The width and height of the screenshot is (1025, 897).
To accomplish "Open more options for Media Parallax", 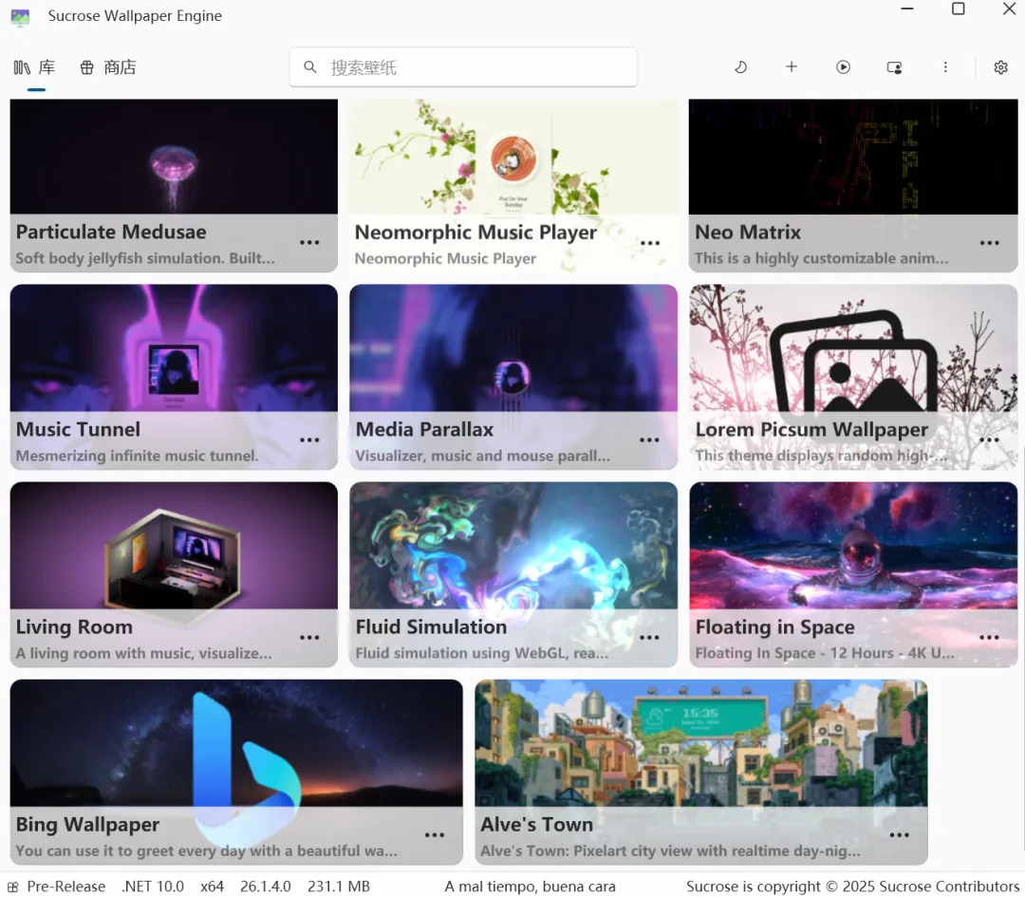I will click(x=649, y=440).
